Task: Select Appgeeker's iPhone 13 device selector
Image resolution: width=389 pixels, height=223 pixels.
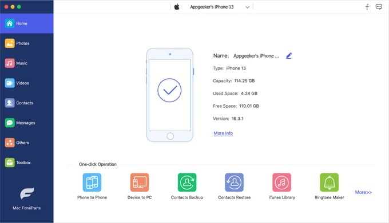Action: point(212,7)
